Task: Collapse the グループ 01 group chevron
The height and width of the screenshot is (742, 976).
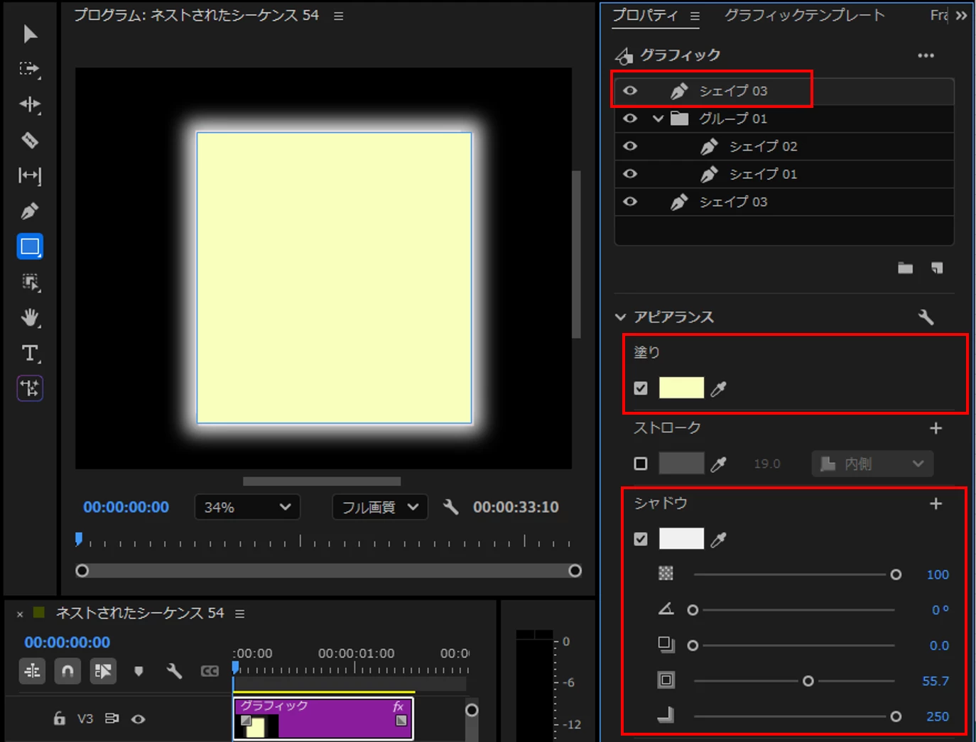Action: coord(658,118)
